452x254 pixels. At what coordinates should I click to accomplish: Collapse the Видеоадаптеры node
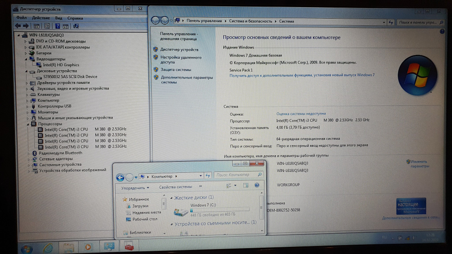[26, 59]
